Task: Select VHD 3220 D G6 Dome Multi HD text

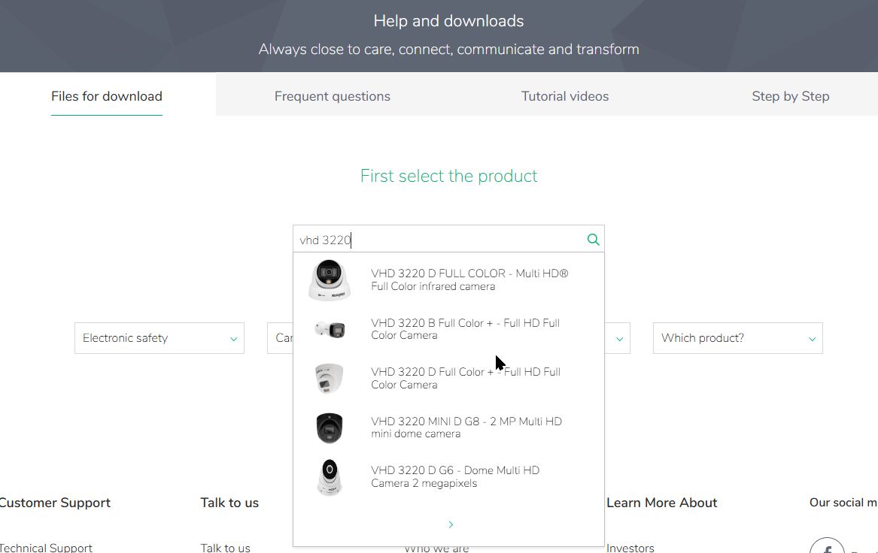Action: 454,476
